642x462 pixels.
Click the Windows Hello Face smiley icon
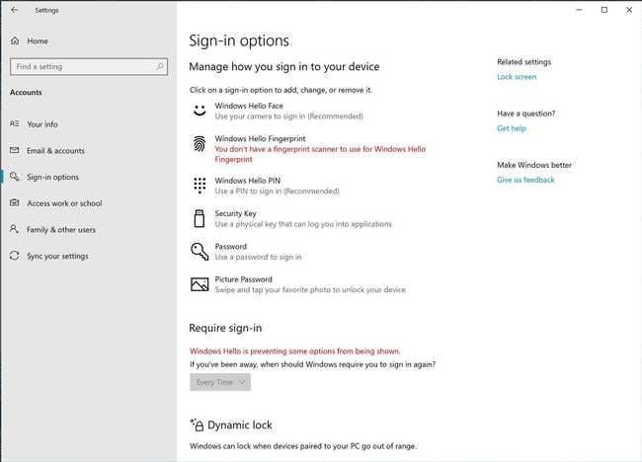pos(200,111)
